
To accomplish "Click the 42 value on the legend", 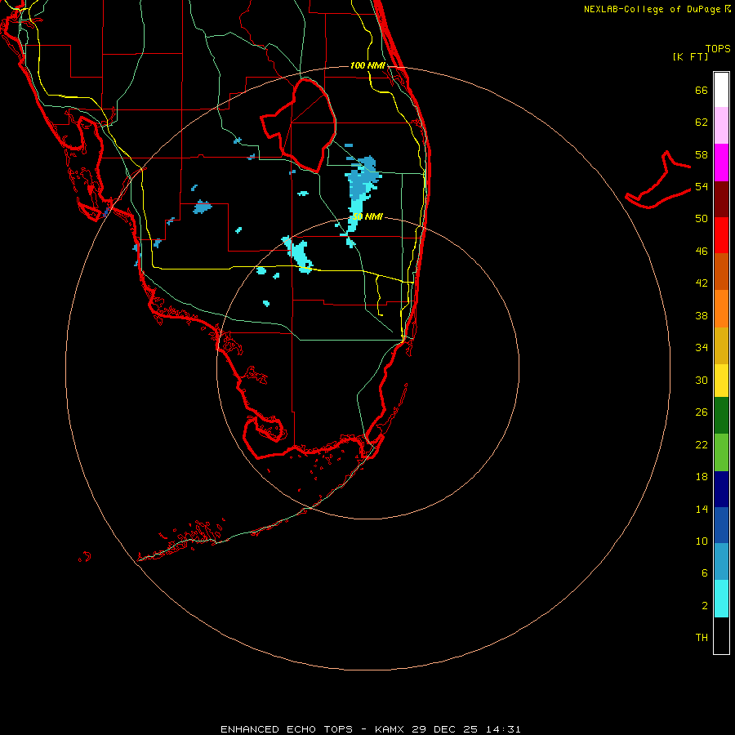I will (x=702, y=283).
